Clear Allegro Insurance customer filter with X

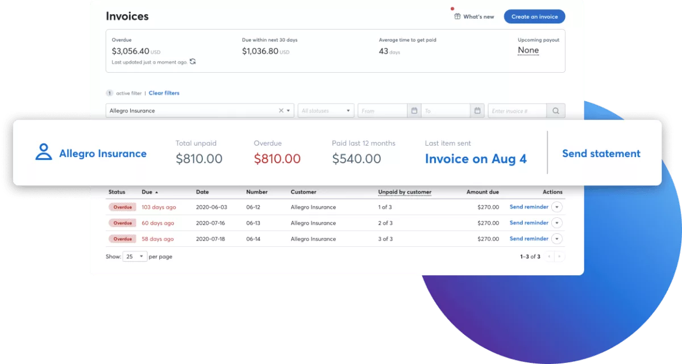coord(281,111)
